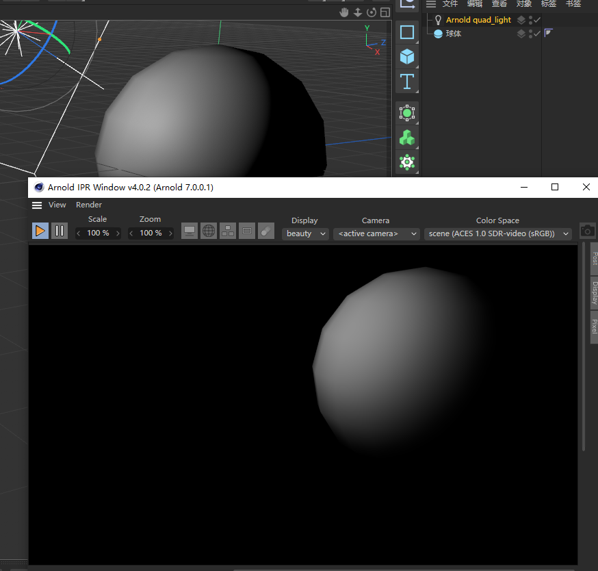598x571 pixels.
Task: Click the square spline tool icon
Action: pos(407,32)
